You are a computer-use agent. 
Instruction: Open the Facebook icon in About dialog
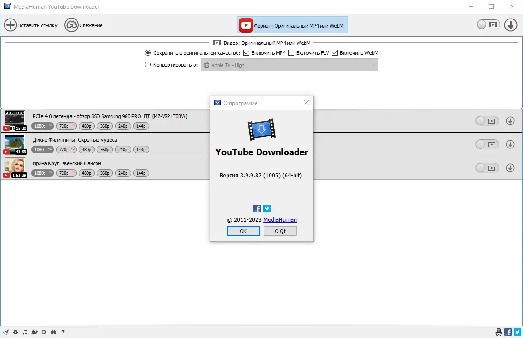[x=257, y=209]
